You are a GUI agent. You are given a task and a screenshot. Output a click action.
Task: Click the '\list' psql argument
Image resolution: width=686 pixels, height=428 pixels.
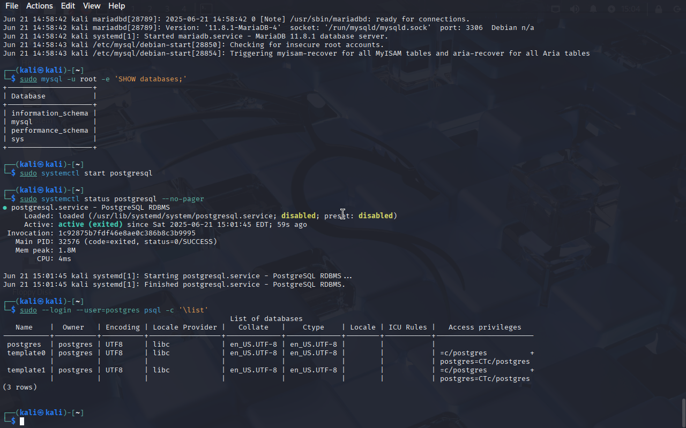(193, 310)
